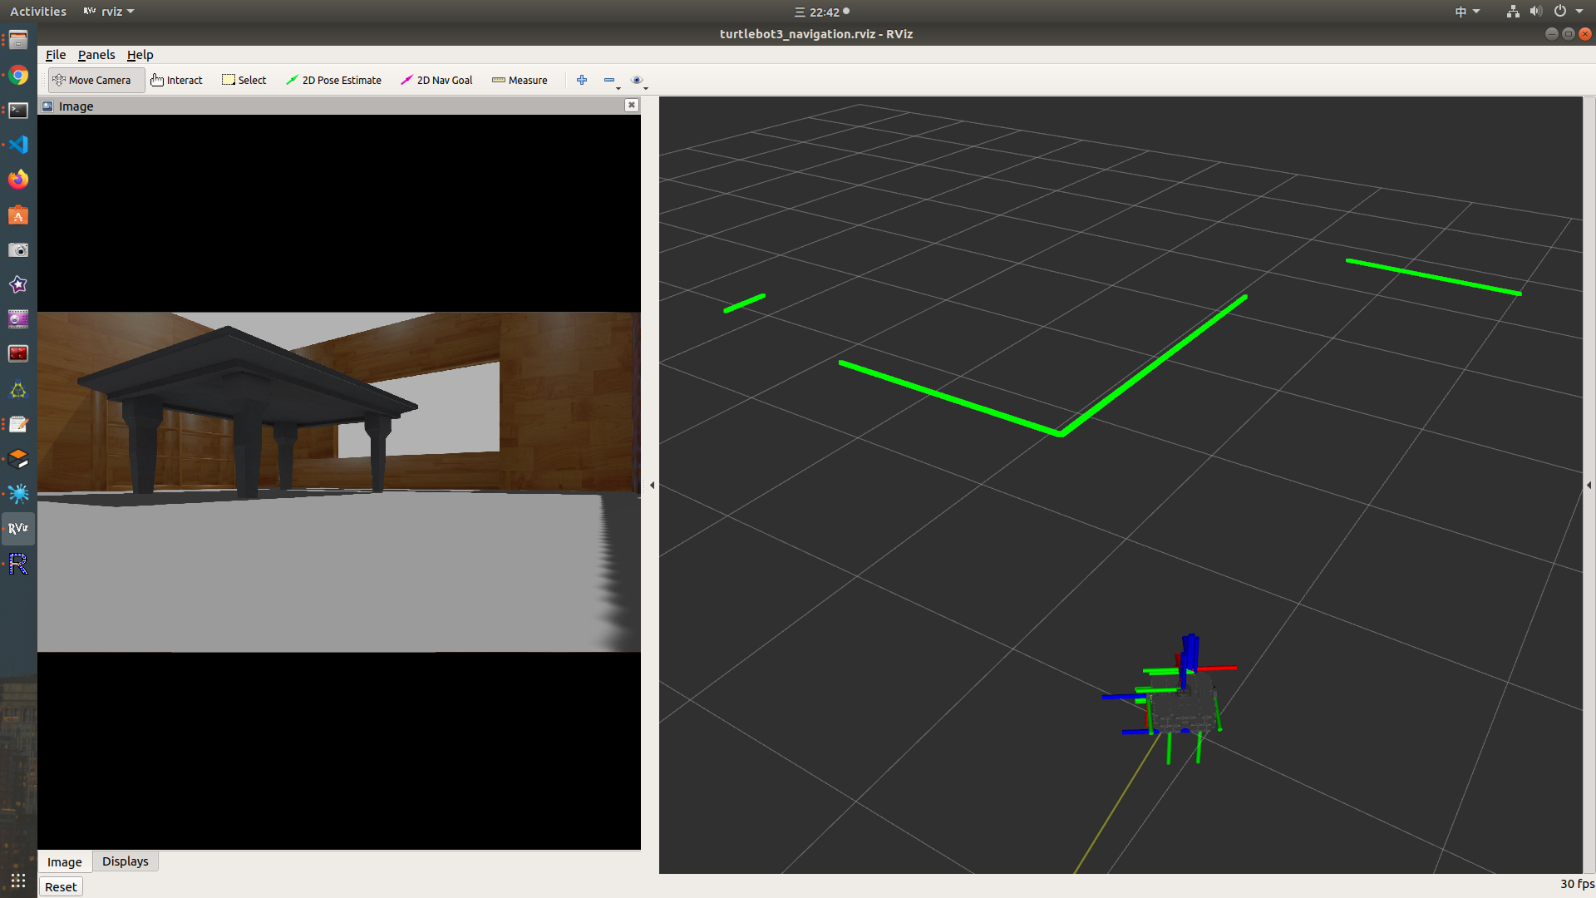Activate the Interact hand tool

176,80
